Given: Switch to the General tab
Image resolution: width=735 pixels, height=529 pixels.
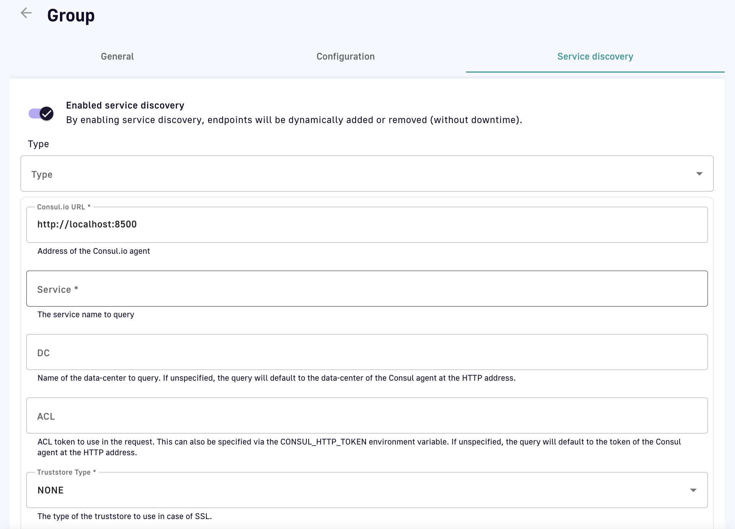Looking at the screenshot, I should [x=117, y=57].
